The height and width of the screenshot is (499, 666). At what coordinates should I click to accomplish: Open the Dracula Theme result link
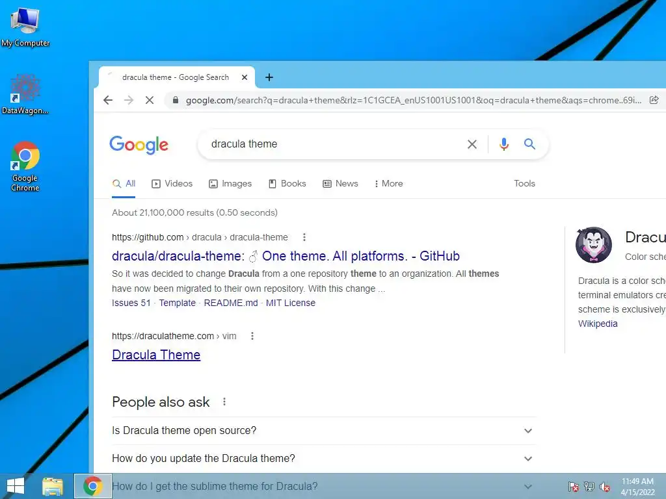coord(156,355)
